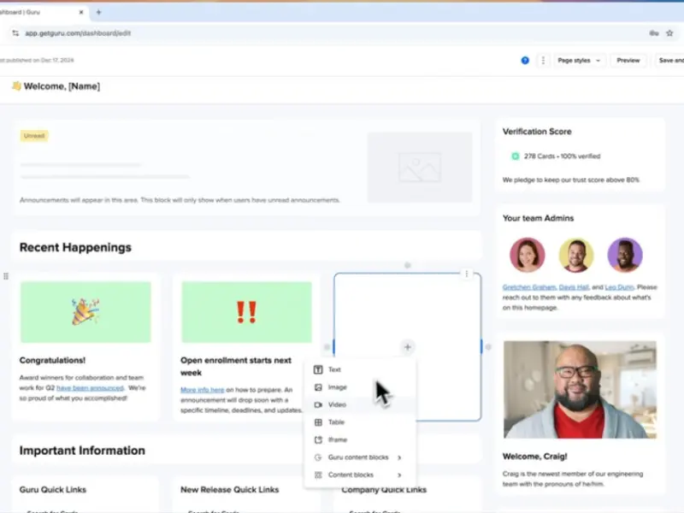684x513 pixels.
Task: Open a new browser tab with plus
Action: (x=98, y=12)
